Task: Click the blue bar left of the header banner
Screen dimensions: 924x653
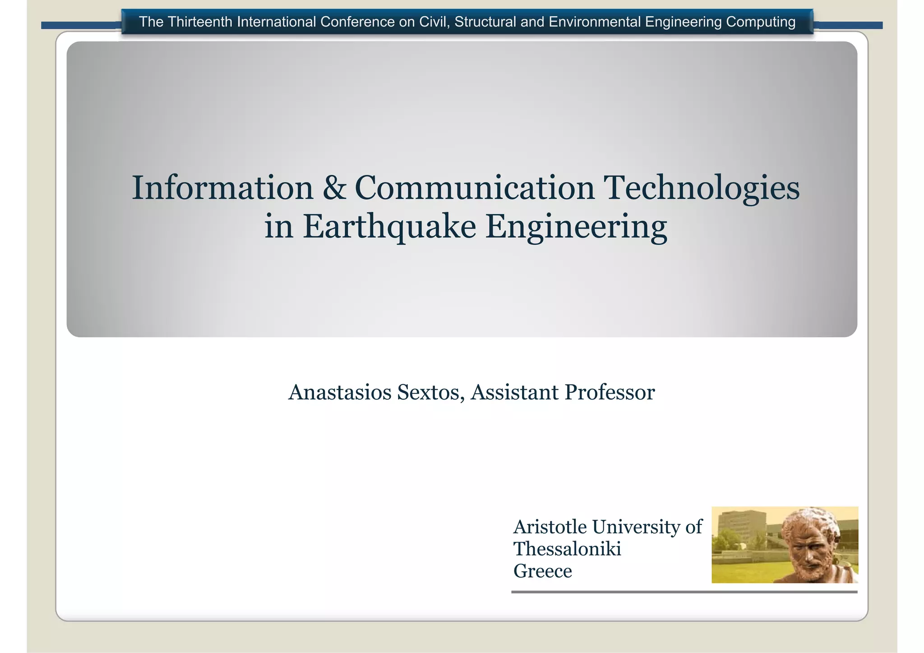Action: [x=81, y=26]
